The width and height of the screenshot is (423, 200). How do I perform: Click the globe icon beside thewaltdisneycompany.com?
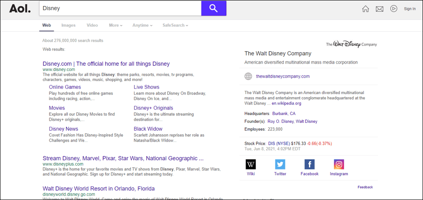click(248, 76)
